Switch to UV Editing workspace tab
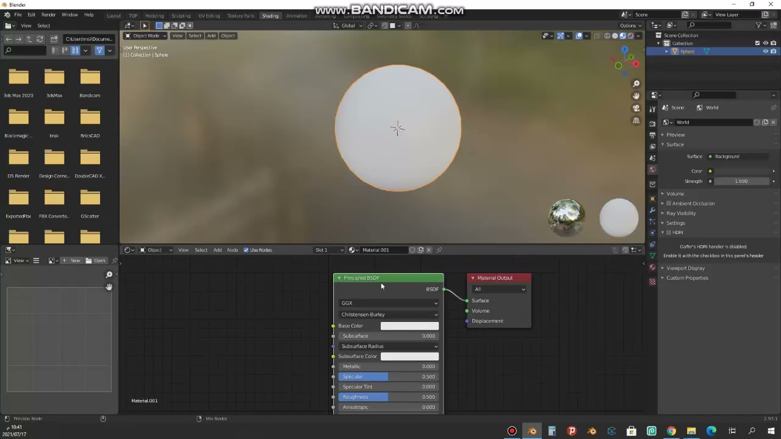The width and height of the screenshot is (781, 439). tap(209, 16)
